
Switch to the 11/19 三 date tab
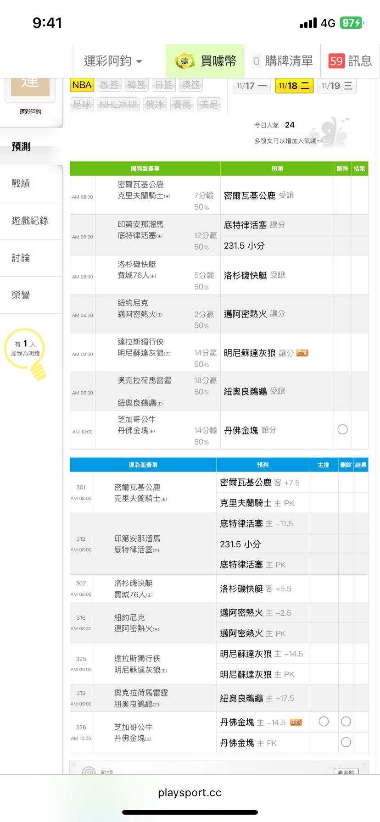coord(336,86)
